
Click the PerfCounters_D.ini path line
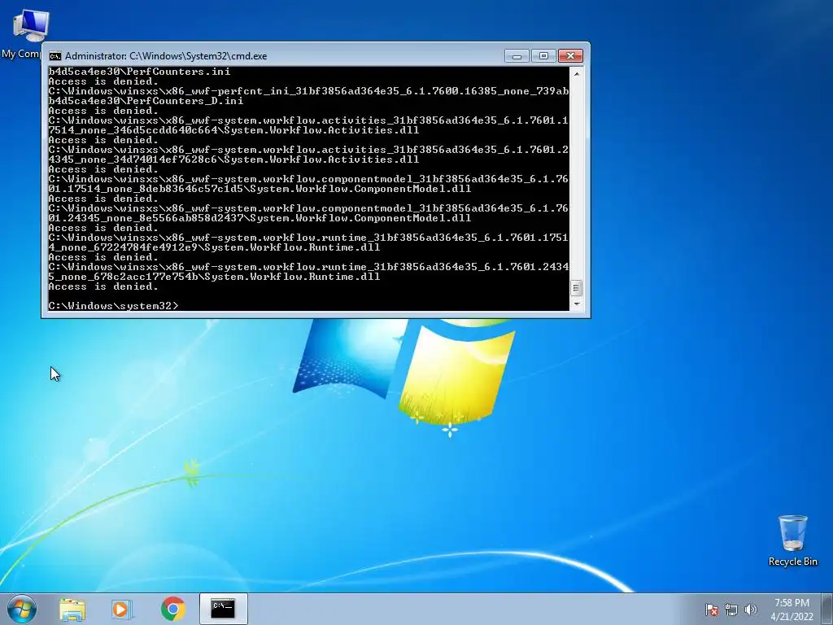coord(146,100)
